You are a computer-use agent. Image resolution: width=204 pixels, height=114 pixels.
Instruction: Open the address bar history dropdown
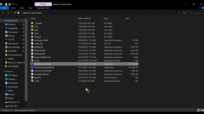coord(179,13)
